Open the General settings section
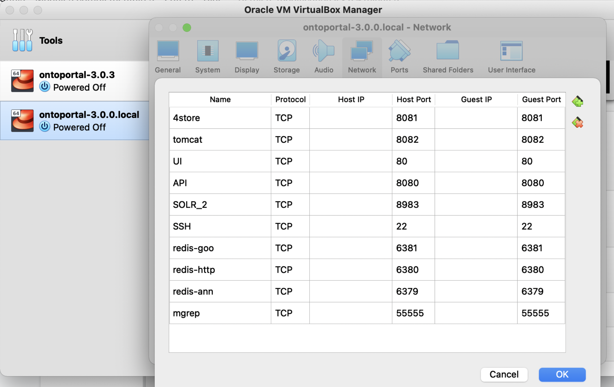Viewport: 614px width, 387px height. [x=168, y=57]
